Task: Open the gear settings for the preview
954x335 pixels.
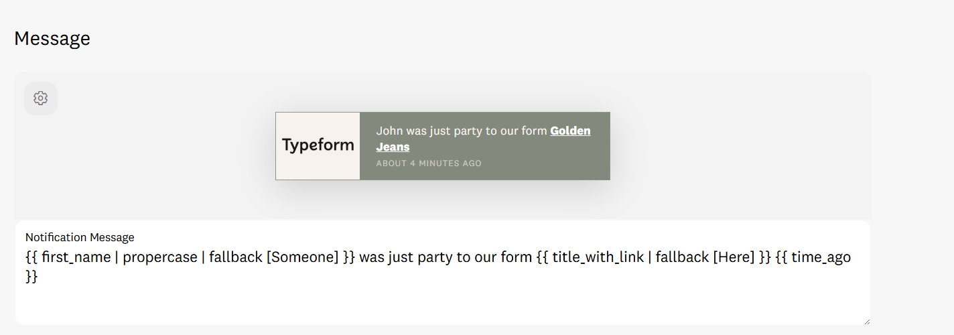Action: click(40, 98)
